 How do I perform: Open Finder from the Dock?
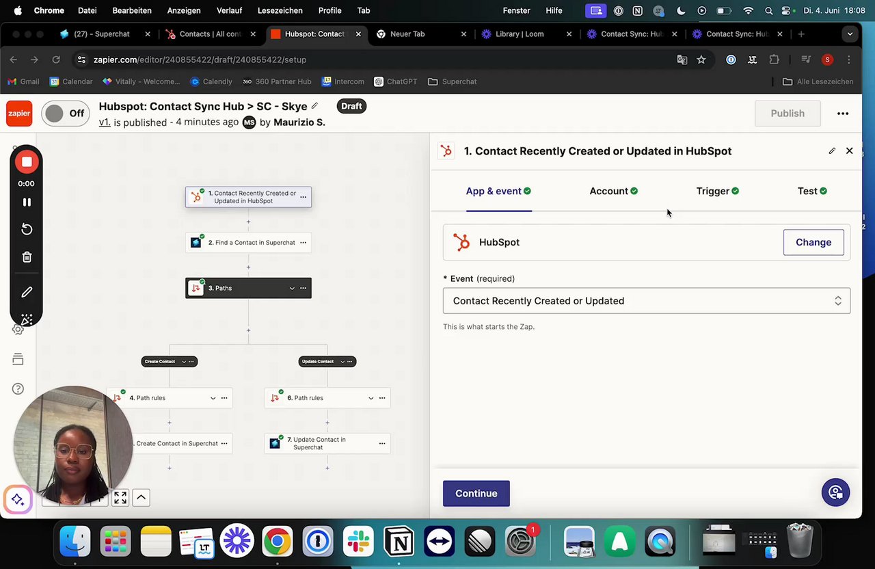point(75,542)
